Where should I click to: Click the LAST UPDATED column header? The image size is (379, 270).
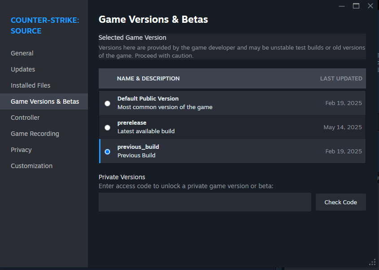click(341, 79)
